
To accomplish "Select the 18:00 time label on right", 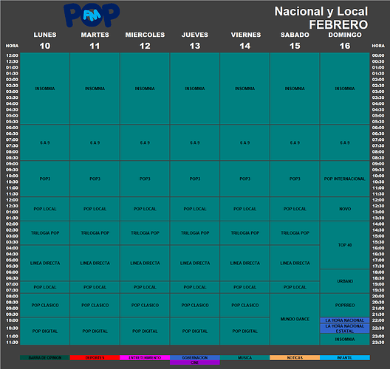I will tap(378, 272).
